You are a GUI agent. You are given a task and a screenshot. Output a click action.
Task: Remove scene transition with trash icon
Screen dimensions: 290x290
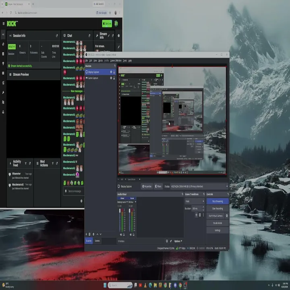pyautogui.click(x=200, y=215)
